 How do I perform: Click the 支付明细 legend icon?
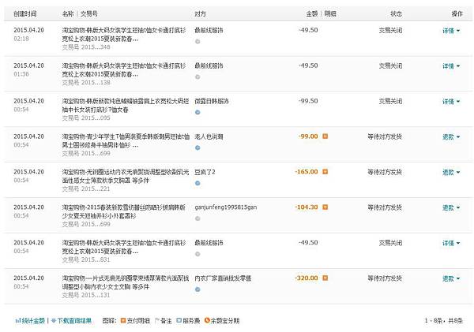123,320
